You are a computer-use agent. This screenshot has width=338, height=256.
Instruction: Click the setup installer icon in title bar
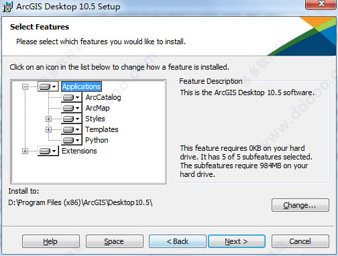click(7, 7)
